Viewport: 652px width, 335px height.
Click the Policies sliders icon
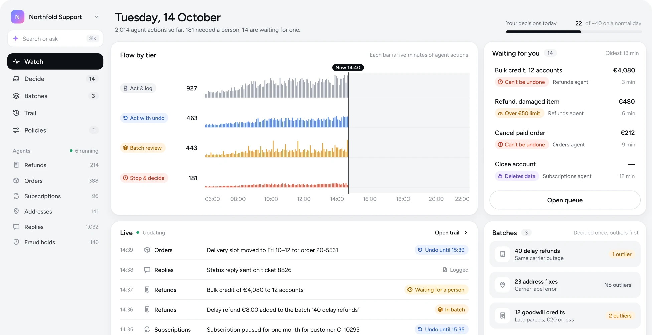(16, 130)
